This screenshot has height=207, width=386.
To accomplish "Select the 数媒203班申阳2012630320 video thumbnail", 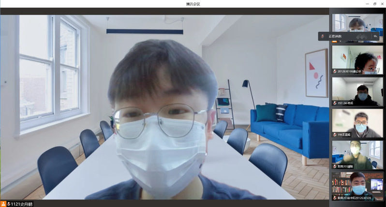I will (357, 186).
